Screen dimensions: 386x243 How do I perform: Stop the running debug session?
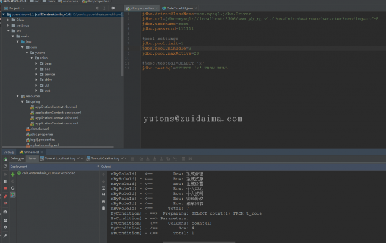tap(5, 188)
